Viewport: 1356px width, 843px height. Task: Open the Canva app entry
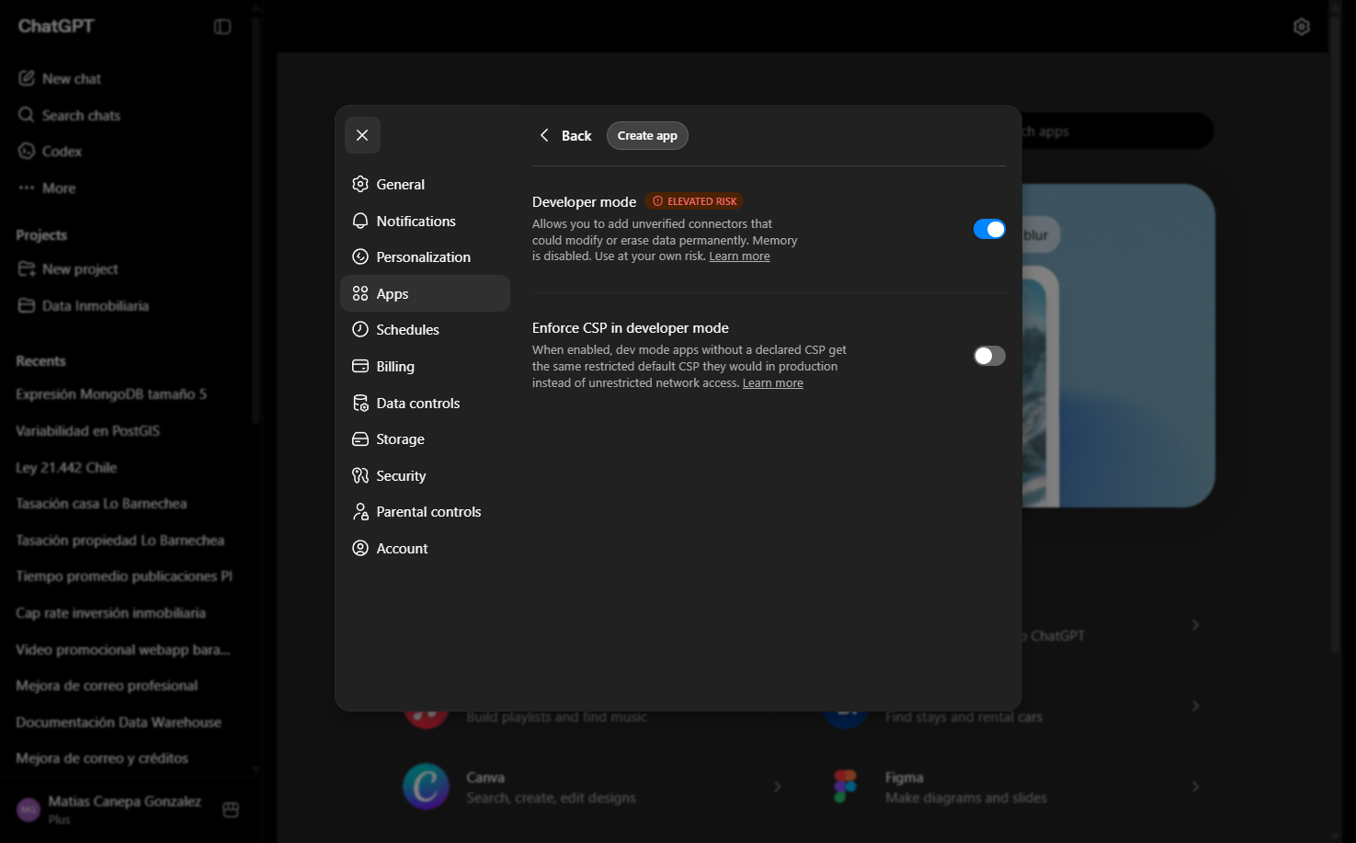point(594,787)
